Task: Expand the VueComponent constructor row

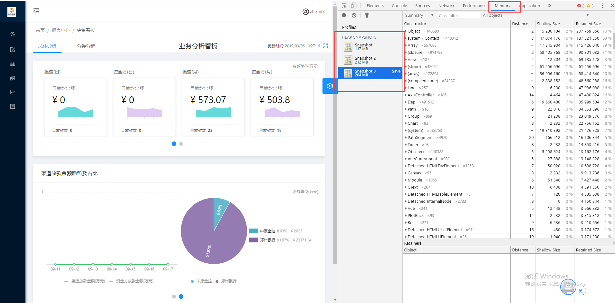Action: tap(406, 159)
